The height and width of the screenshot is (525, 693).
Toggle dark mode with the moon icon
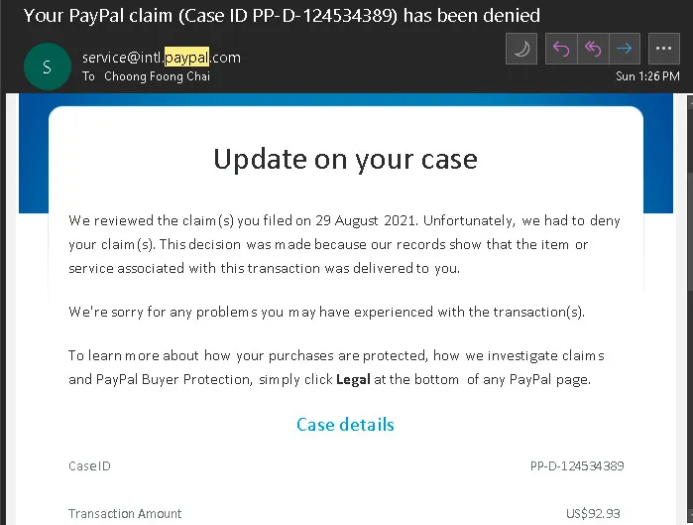tap(521, 49)
